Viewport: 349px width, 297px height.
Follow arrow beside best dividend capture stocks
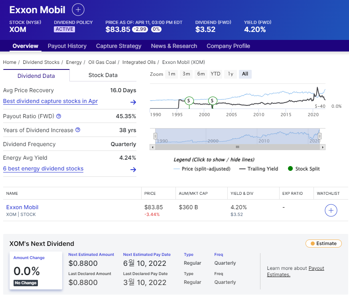click(x=133, y=102)
